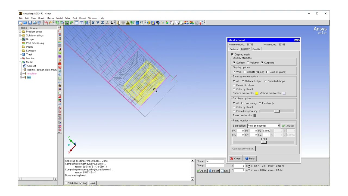The height and width of the screenshot is (196, 348).
Task: Click the yellow Surface mesh color swatch
Action: coord(257,93)
